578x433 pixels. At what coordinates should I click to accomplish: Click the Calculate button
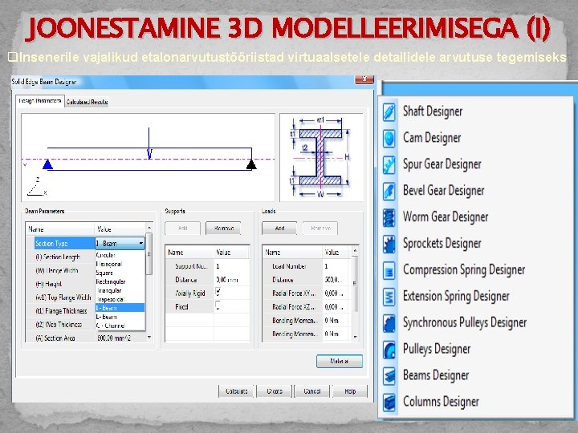point(236,391)
